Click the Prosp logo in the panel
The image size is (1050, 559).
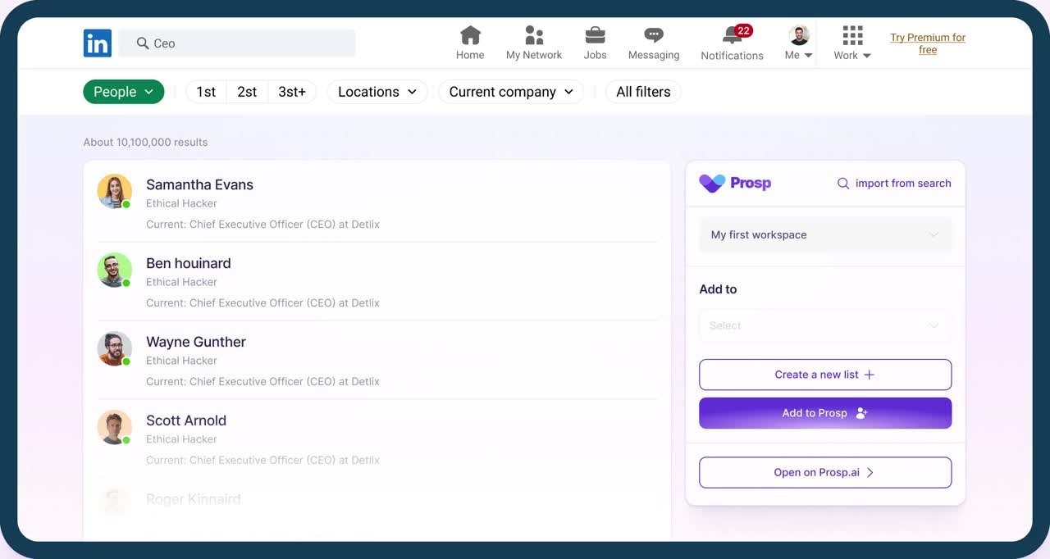[x=734, y=183]
